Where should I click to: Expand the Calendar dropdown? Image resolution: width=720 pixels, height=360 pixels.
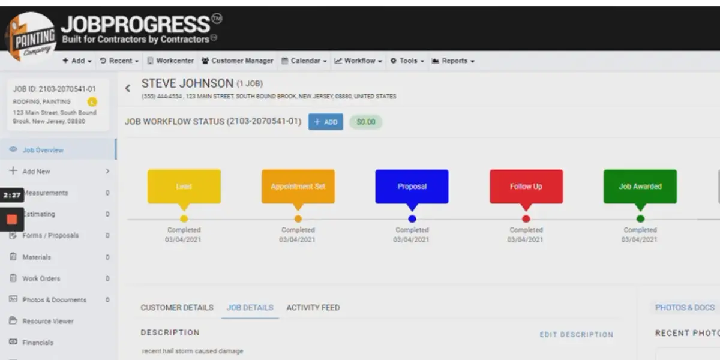pos(304,61)
